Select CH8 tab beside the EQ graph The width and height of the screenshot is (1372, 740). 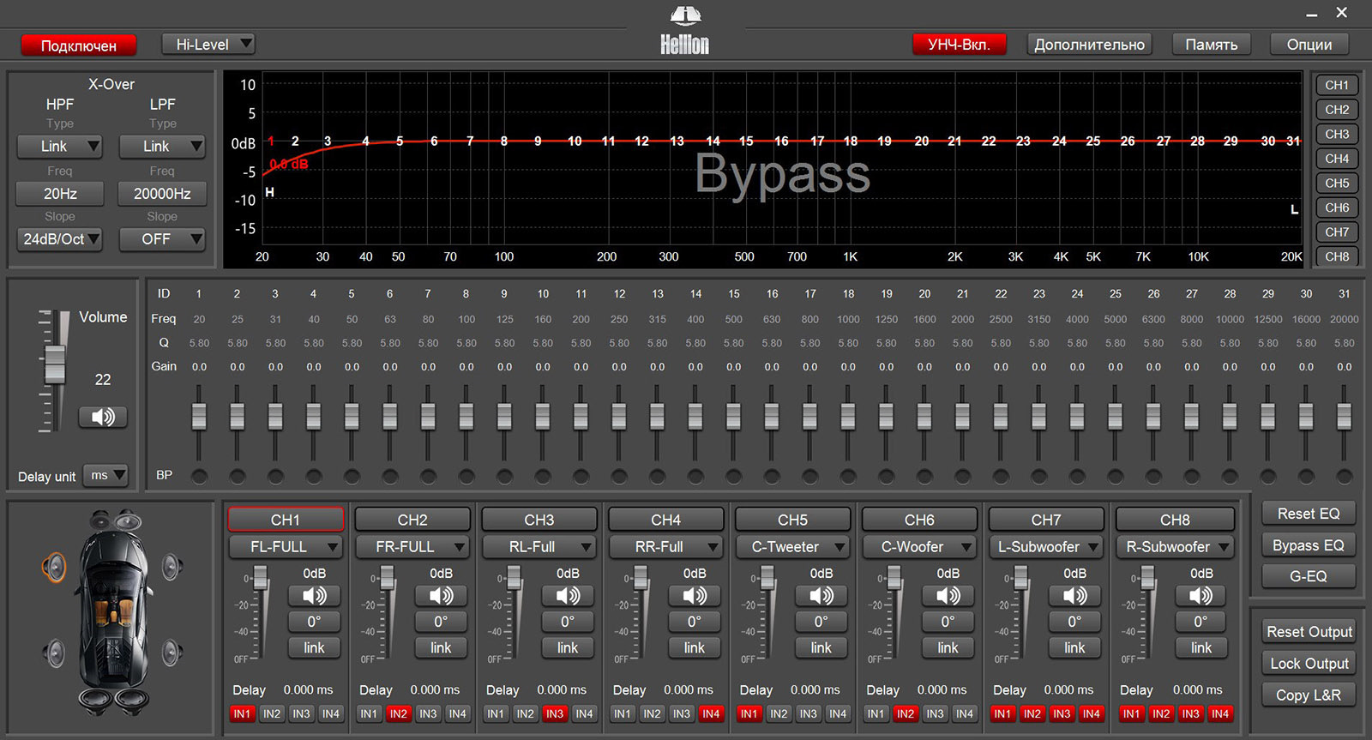(1337, 256)
